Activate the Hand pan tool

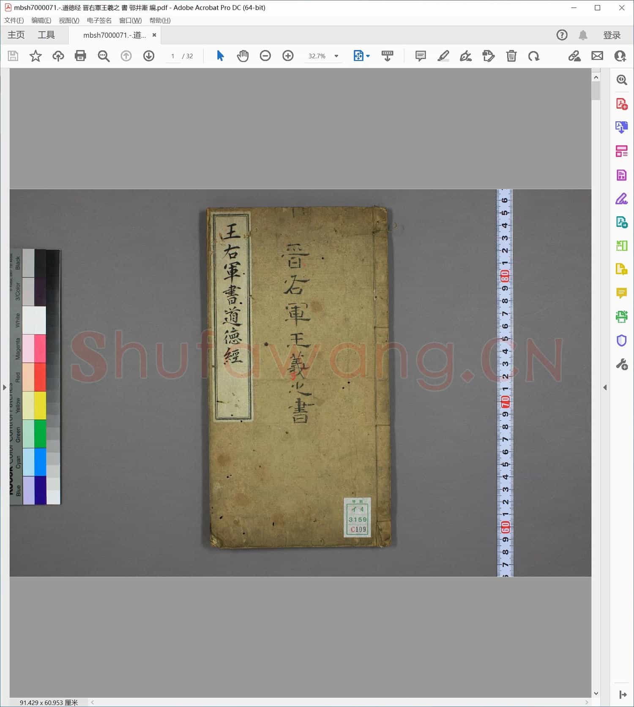pyautogui.click(x=243, y=56)
